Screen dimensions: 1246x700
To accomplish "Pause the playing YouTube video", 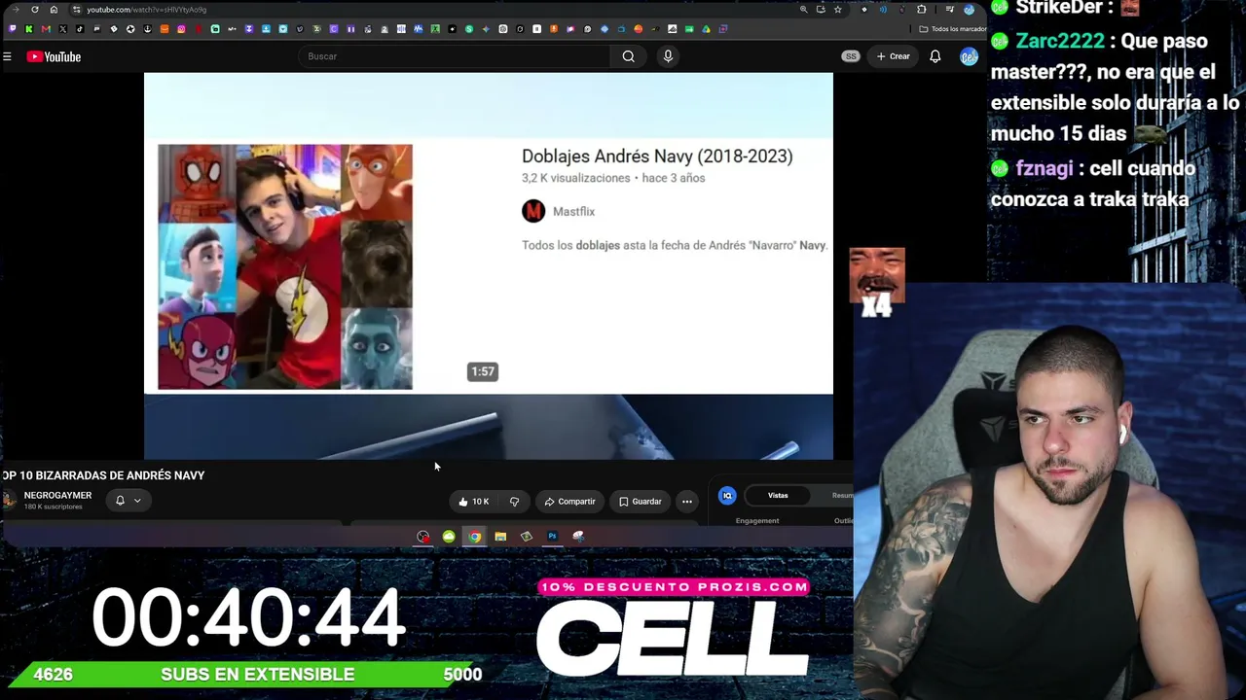I will click(x=489, y=264).
